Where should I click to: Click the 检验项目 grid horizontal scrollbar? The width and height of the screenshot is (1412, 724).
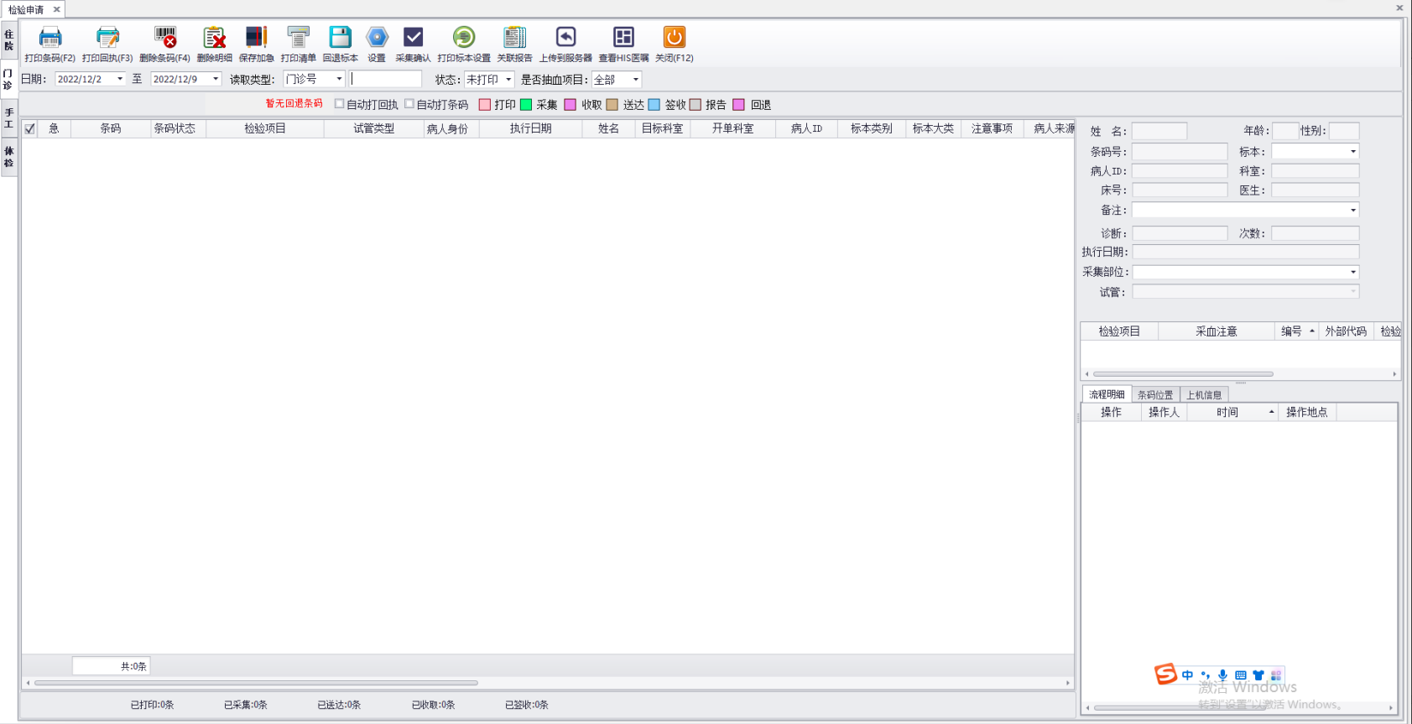coord(1183,374)
